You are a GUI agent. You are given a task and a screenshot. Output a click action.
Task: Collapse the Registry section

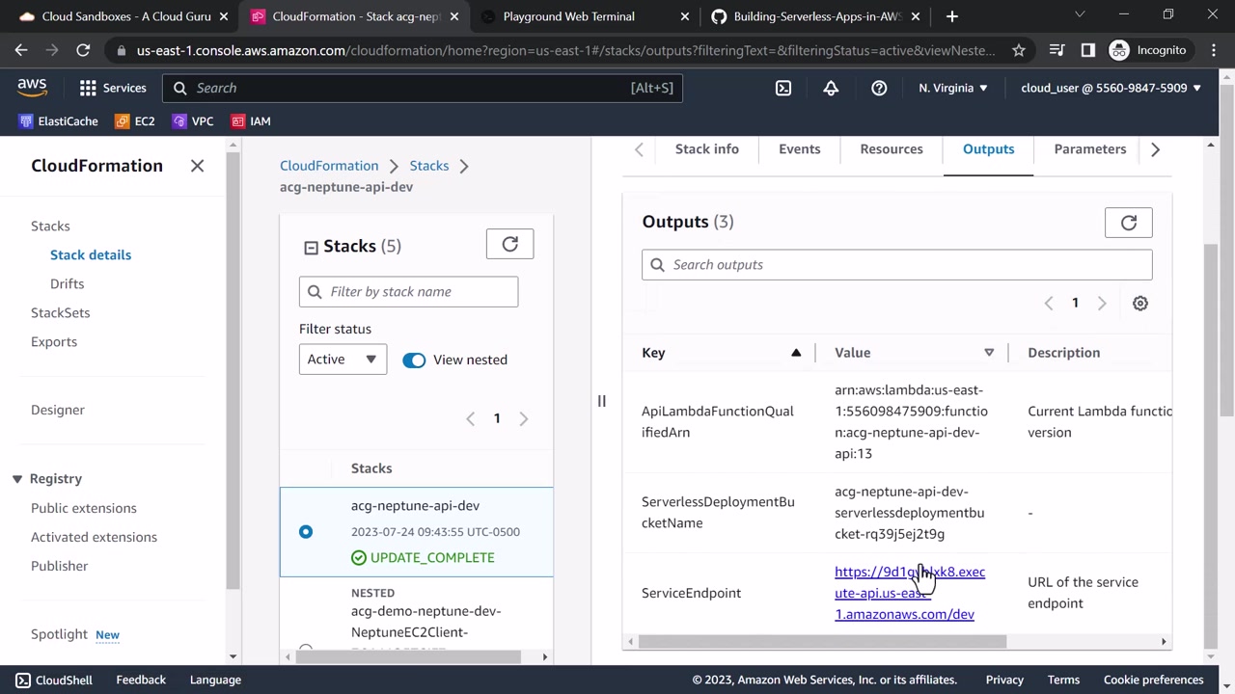[x=17, y=479]
